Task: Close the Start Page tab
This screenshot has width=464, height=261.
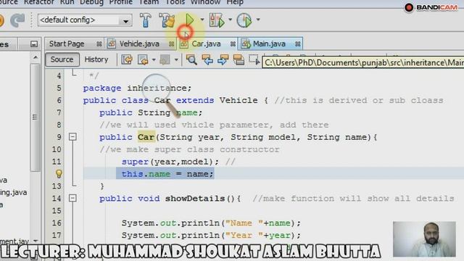Action: coord(99,44)
